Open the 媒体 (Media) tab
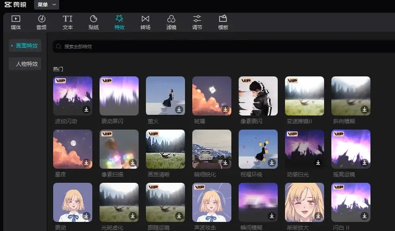 pos(15,22)
